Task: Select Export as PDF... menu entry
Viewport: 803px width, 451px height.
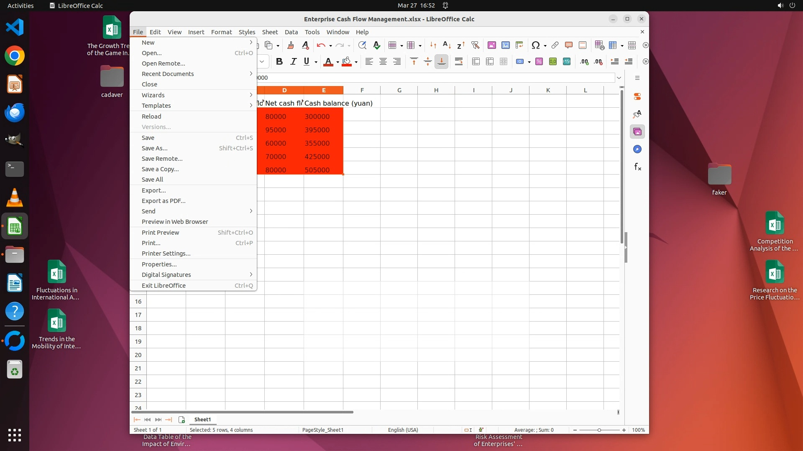Action: tap(164, 201)
